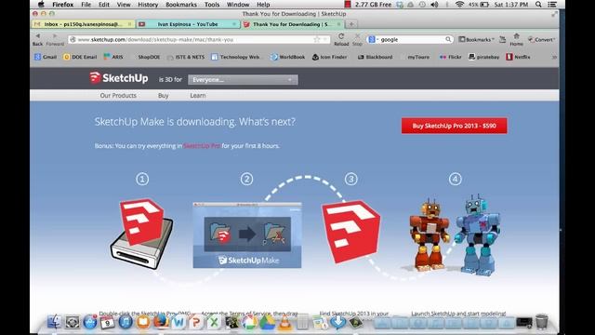Viewport: 595px width, 335px height.
Task: Switch to the Inbox Gmail tab
Action: pyautogui.click(x=83, y=24)
